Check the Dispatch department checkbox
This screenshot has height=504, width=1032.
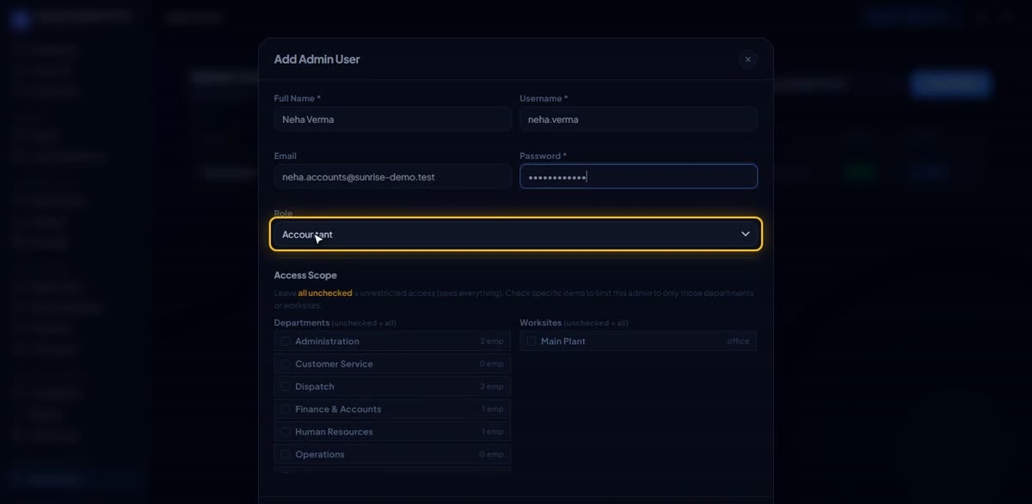[286, 387]
